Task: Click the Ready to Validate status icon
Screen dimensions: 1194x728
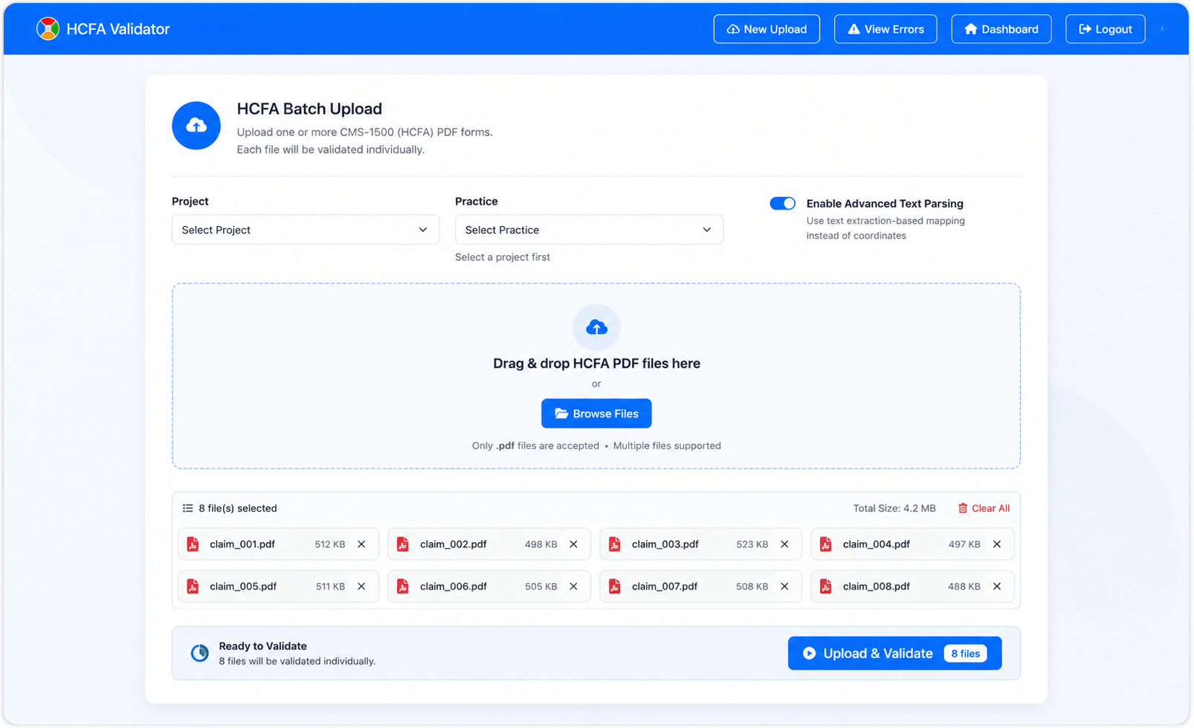Action: pyautogui.click(x=199, y=653)
